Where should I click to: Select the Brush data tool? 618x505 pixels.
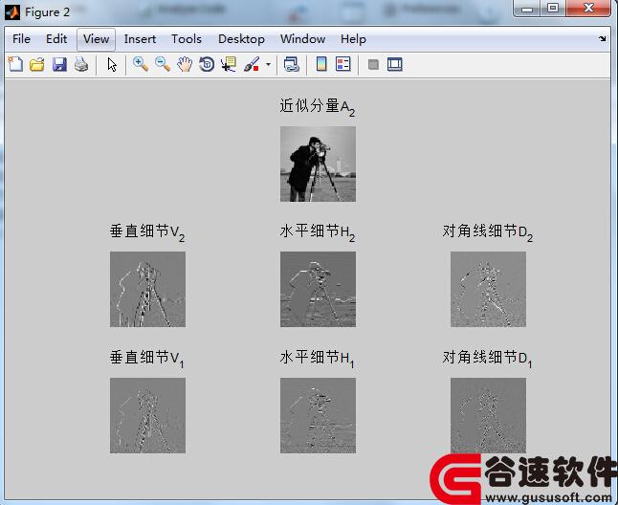252,64
